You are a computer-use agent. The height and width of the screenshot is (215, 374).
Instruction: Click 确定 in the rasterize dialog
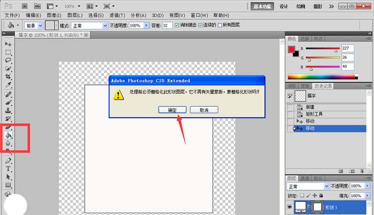coord(172,110)
